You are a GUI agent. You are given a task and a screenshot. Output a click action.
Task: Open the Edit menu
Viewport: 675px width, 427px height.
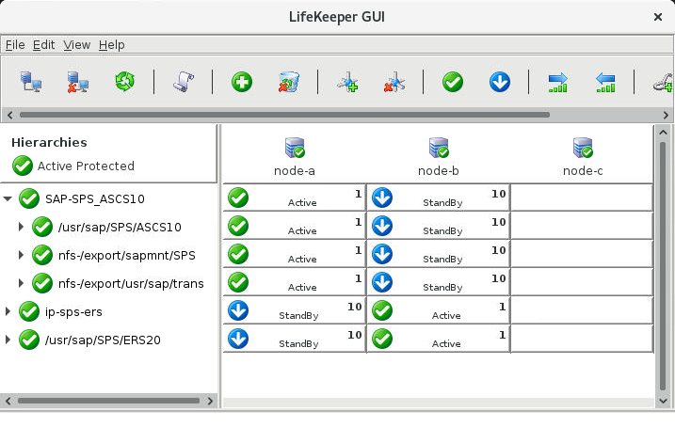(x=44, y=45)
